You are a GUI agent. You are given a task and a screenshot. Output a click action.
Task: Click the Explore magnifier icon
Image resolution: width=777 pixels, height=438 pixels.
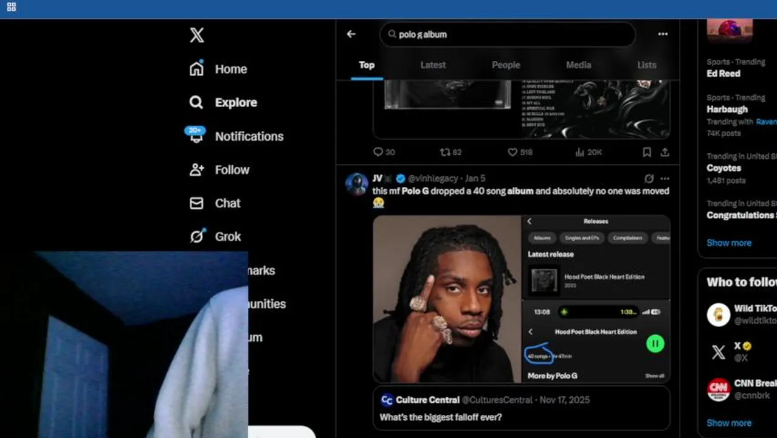coord(196,102)
